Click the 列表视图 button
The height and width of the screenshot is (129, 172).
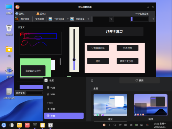pyautogui.click(x=128, y=48)
